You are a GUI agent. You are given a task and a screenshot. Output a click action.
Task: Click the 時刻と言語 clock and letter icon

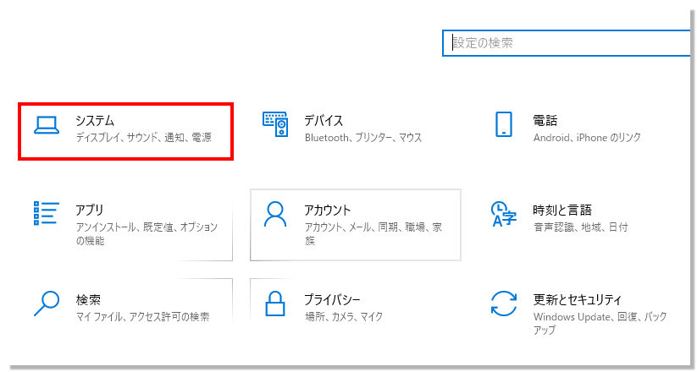tap(504, 214)
